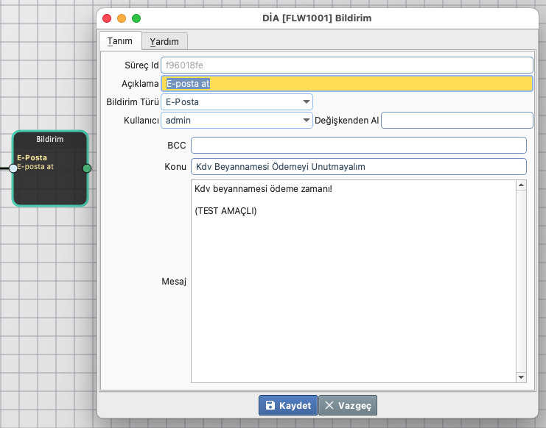Focus the Değişkenden Al input field

click(456, 120)
